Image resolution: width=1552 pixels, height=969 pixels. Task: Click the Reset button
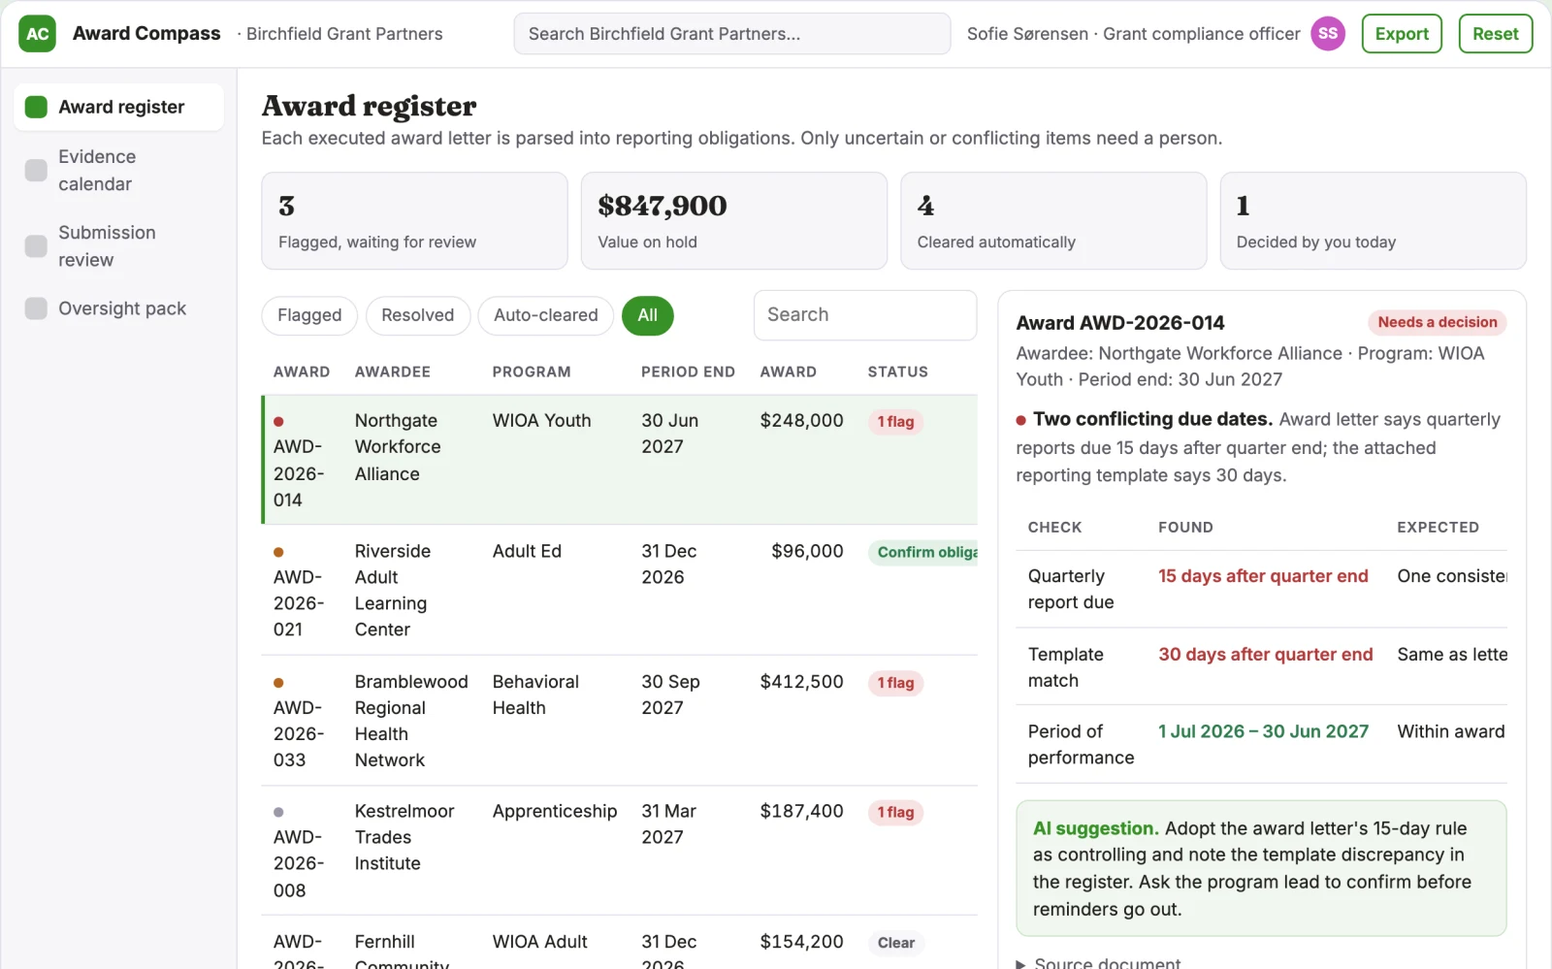[1495, 34]
